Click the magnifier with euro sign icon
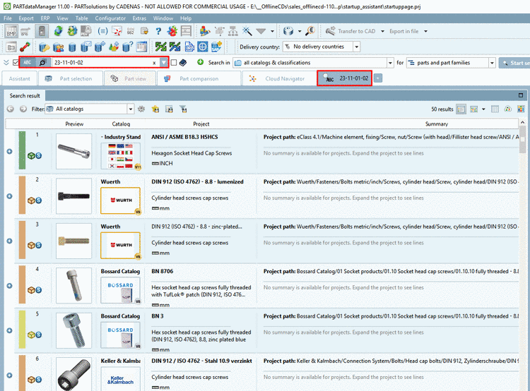Image resolution: width=530 pixels, height=391 pixels. point(310,31)
